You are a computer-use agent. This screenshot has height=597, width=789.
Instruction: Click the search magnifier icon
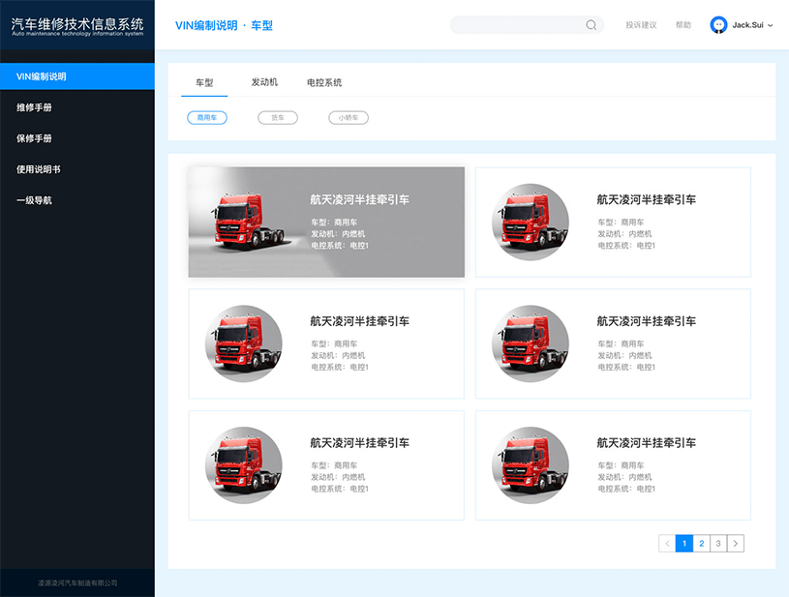click(591, 25)
